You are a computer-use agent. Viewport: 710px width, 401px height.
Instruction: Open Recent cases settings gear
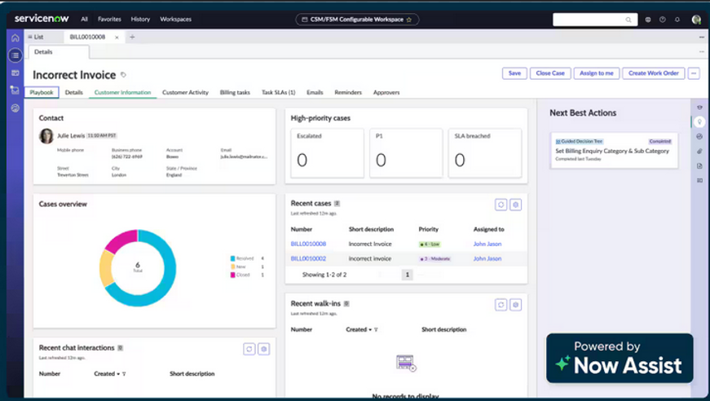[515, 205]
